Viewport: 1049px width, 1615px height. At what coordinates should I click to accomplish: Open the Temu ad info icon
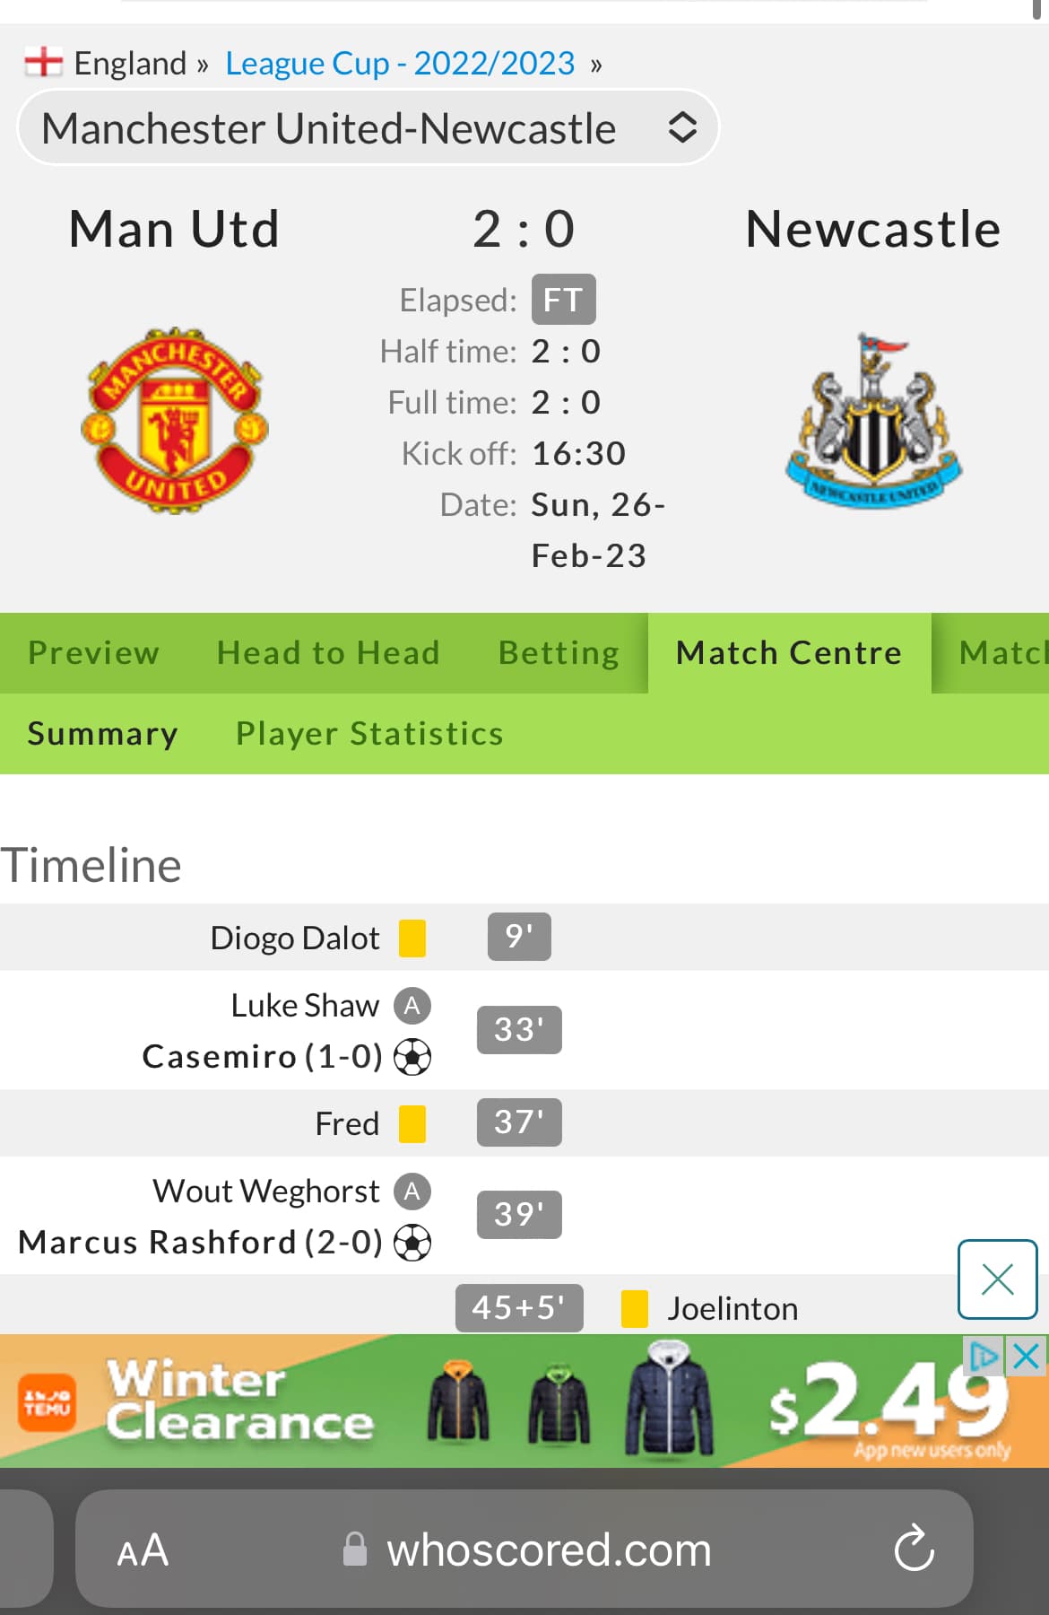coord(984,1355)
